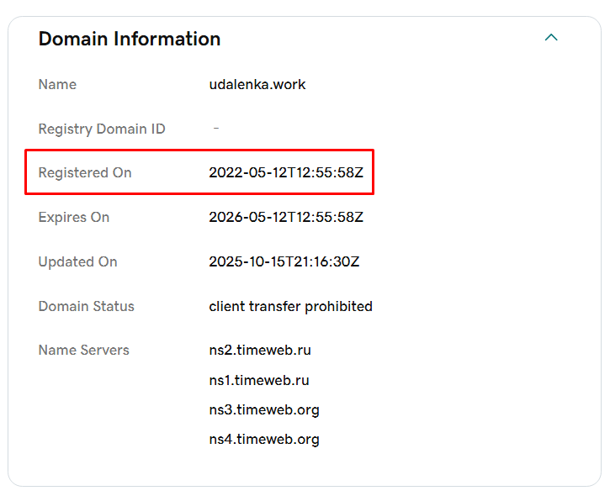Click the Registry Domain ID label
The height and width of the screenshot is (496, 610).
[102, 129]
